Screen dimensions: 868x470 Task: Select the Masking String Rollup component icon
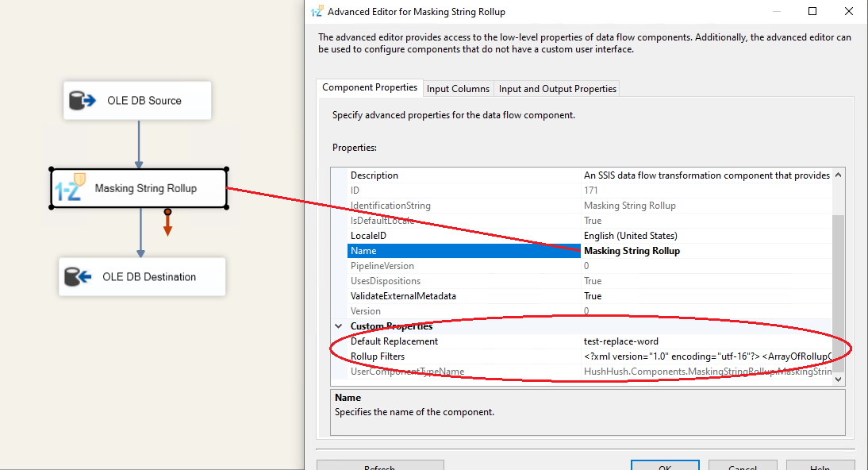tap(68, 188)
